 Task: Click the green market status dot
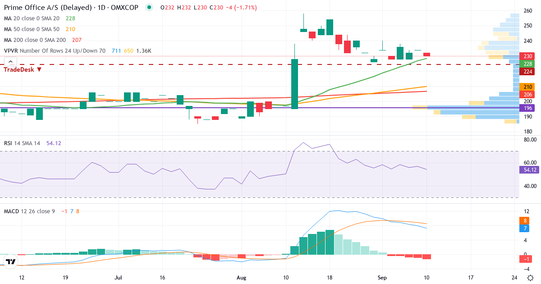pyautogui.click(x=150, y=8)
